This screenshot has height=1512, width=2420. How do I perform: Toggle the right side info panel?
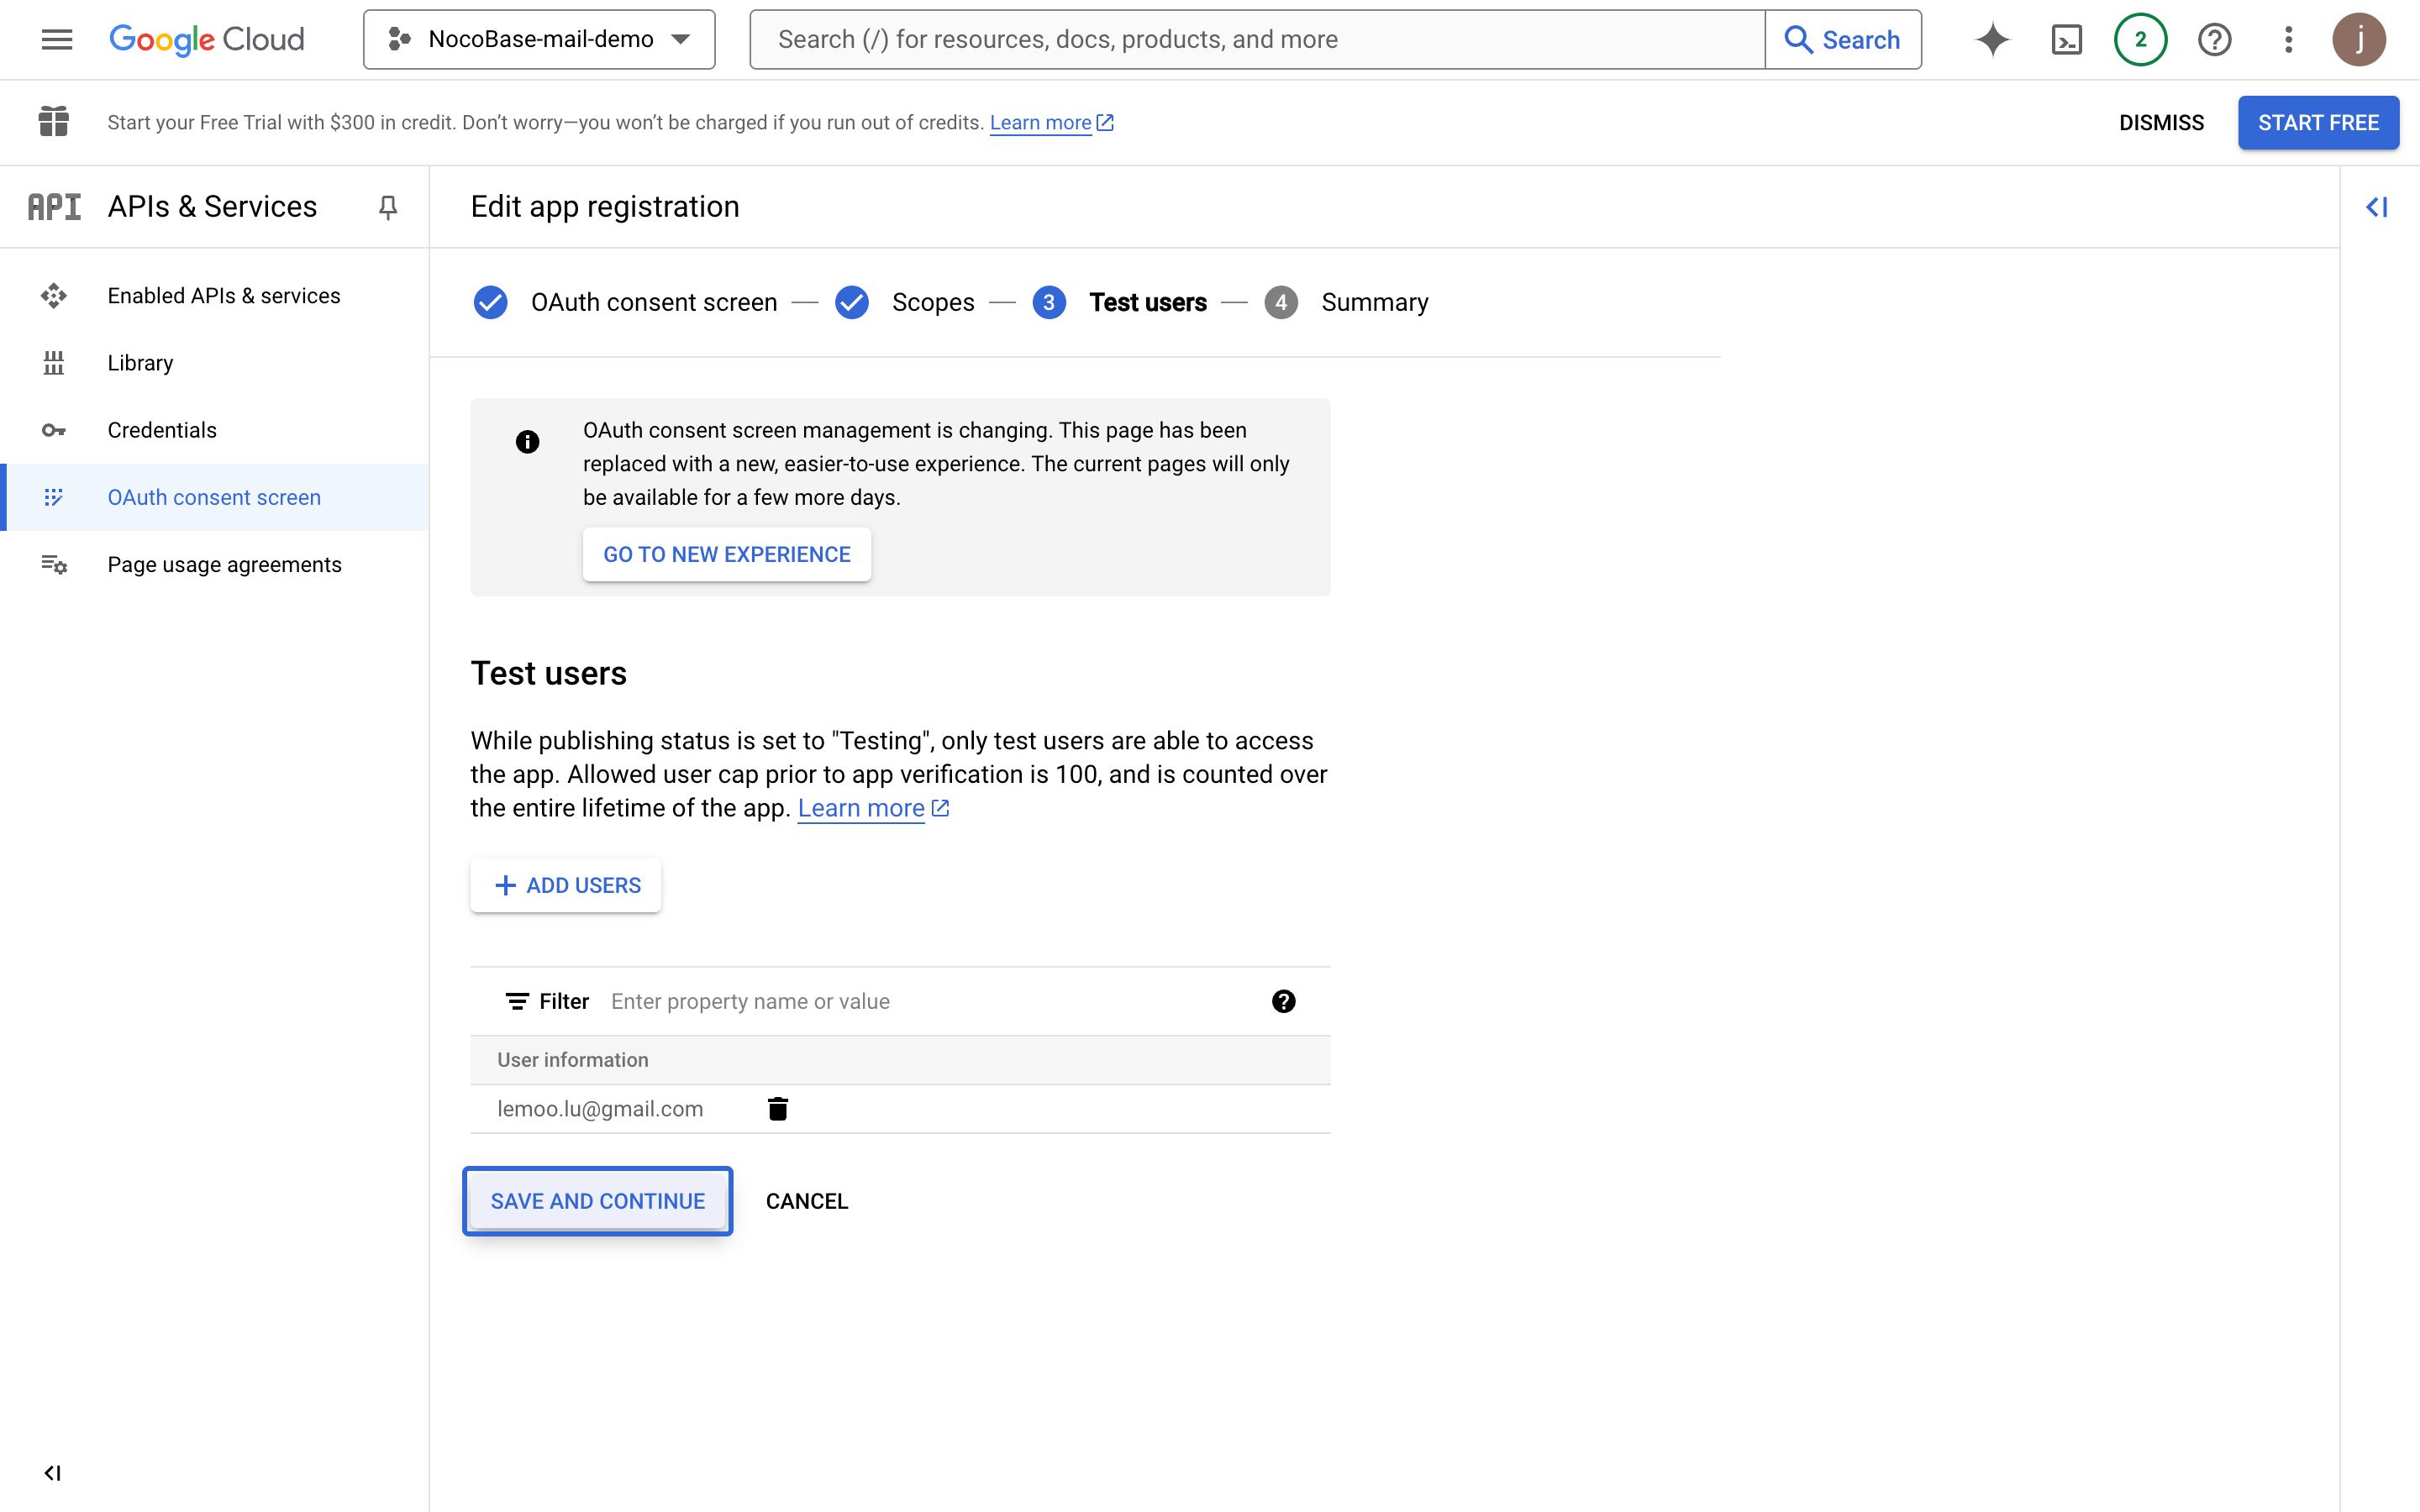tap(2377, 206)
